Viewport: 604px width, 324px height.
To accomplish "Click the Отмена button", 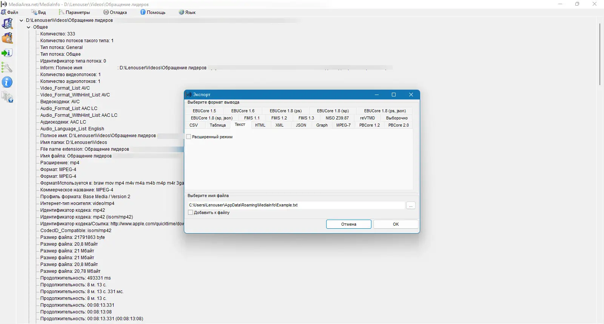I will (349, 224).
